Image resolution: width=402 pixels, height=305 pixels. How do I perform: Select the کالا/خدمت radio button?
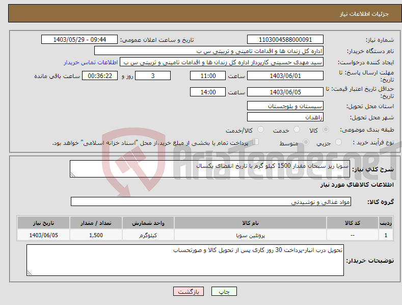[x=260, y=130]
